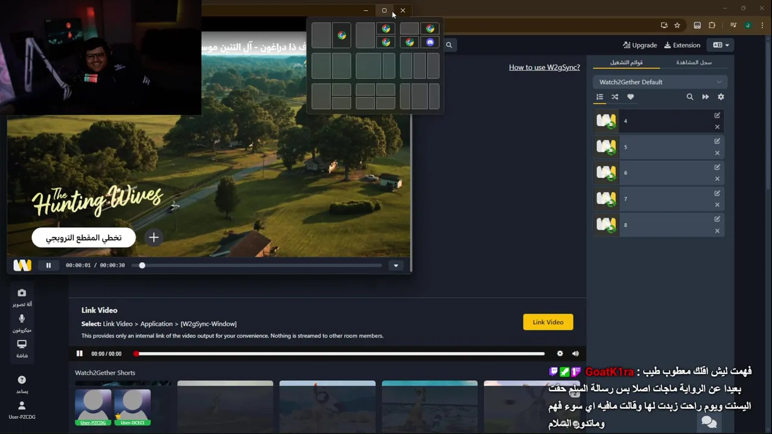
Task: Click the yellow Link Video button
Action: 548,322
